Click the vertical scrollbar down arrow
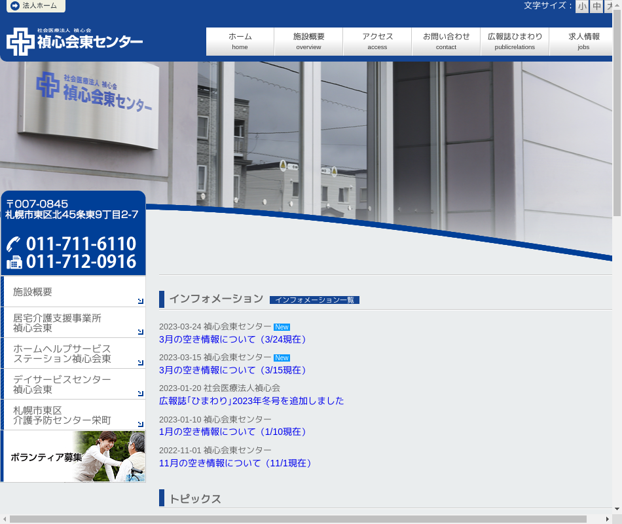 617,508
